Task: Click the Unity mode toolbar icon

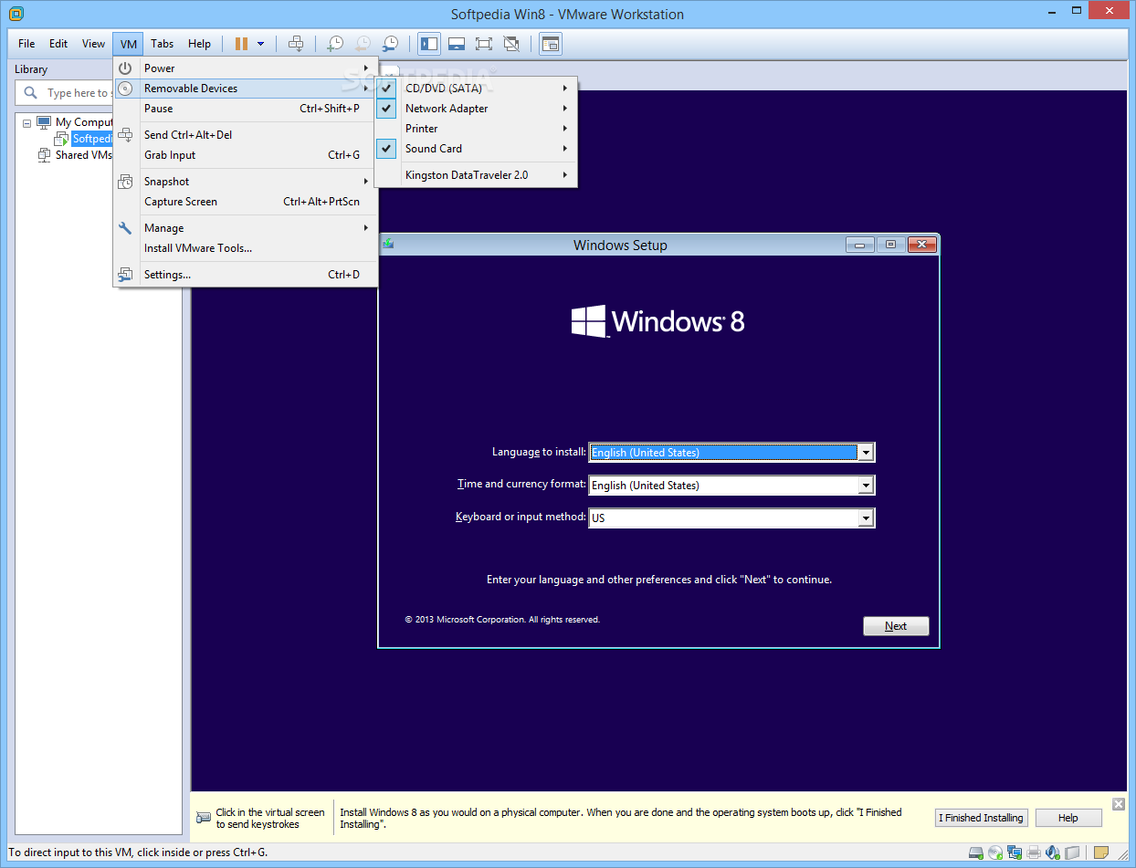Action: click(x=511, y=44)
